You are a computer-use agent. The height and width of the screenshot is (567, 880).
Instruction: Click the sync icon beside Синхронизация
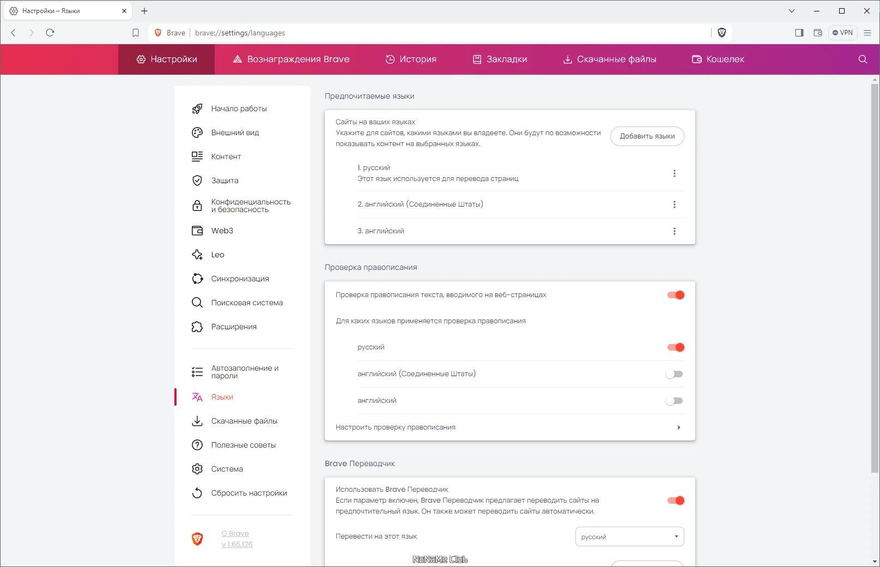pyautogui.click(x=197, y=279)
